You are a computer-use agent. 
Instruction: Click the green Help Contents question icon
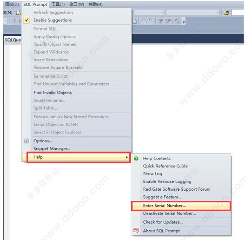click(x=136, y=159)
